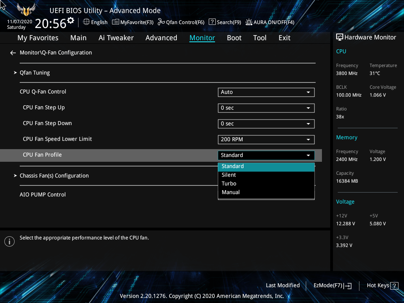
Task: Click the +12V reading 12.288 V
Action: [346, 224]
